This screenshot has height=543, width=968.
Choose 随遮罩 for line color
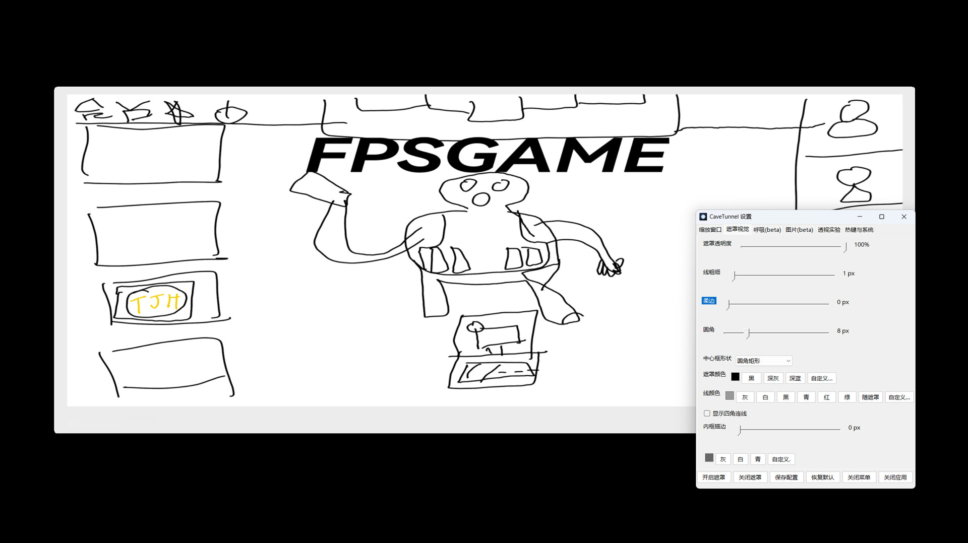point(871,397)
